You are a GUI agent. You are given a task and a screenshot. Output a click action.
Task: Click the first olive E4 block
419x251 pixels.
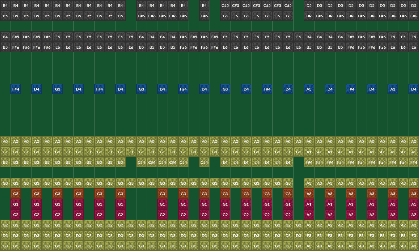click(x=225, y=162)
